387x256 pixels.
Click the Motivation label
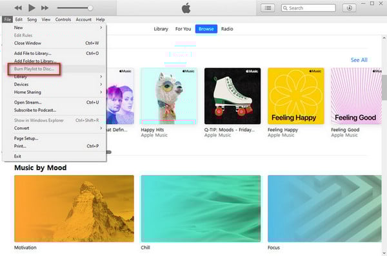[25, 248]
